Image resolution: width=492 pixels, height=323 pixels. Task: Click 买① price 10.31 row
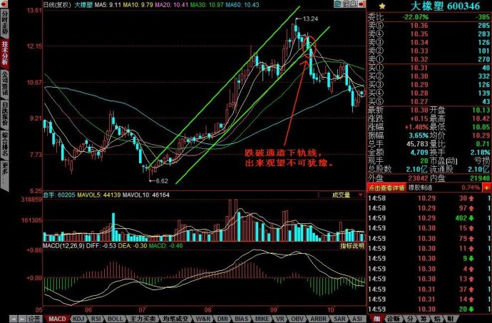pyautogui.click(x=429, y=68)
